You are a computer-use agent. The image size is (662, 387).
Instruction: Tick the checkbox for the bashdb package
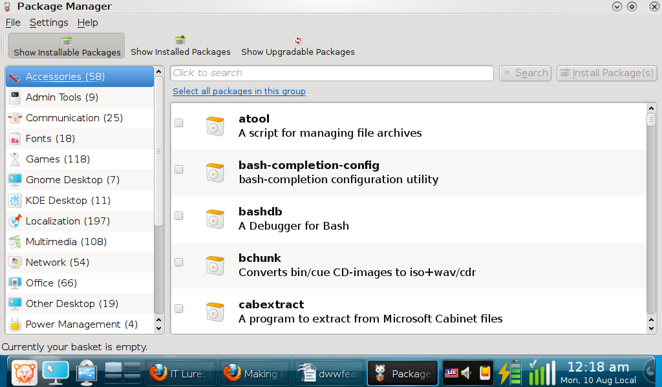pos(179,215)
